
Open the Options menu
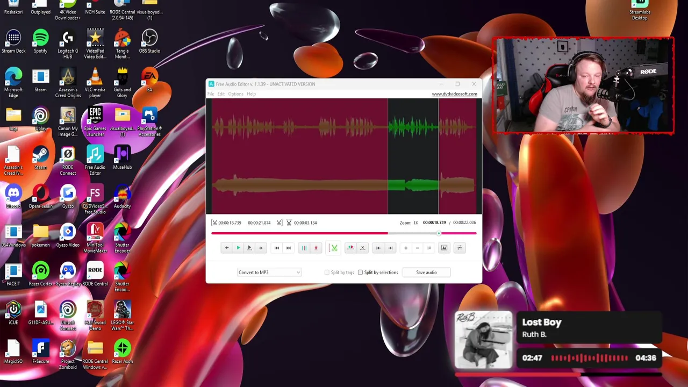pyautogui.click(x=235, y=94)
